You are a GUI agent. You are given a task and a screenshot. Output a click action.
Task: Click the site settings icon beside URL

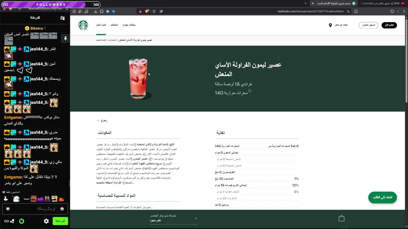[348, 11]
